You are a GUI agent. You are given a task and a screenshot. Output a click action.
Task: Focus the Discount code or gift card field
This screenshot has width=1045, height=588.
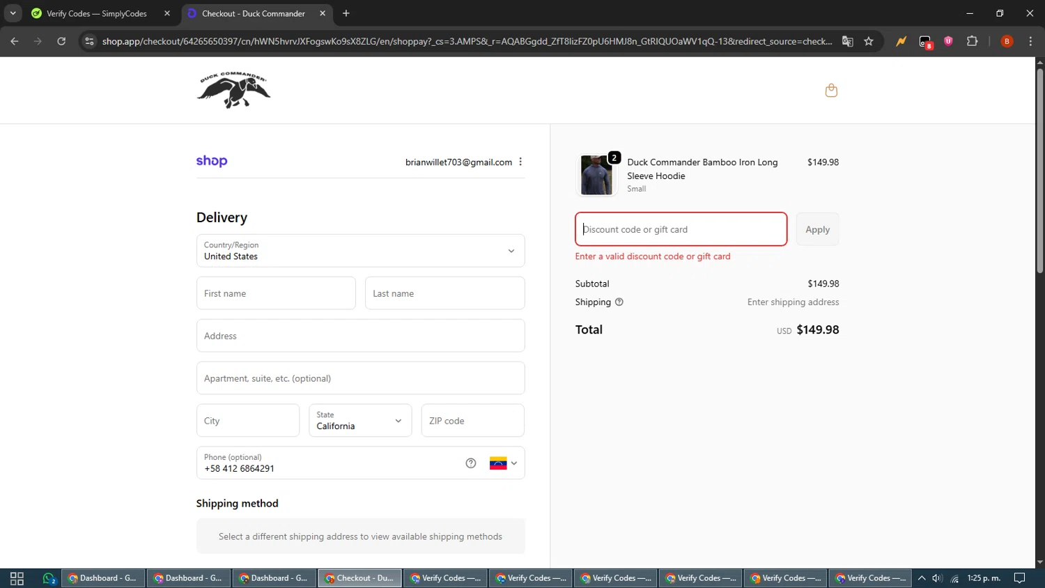[x=681, y=229]
